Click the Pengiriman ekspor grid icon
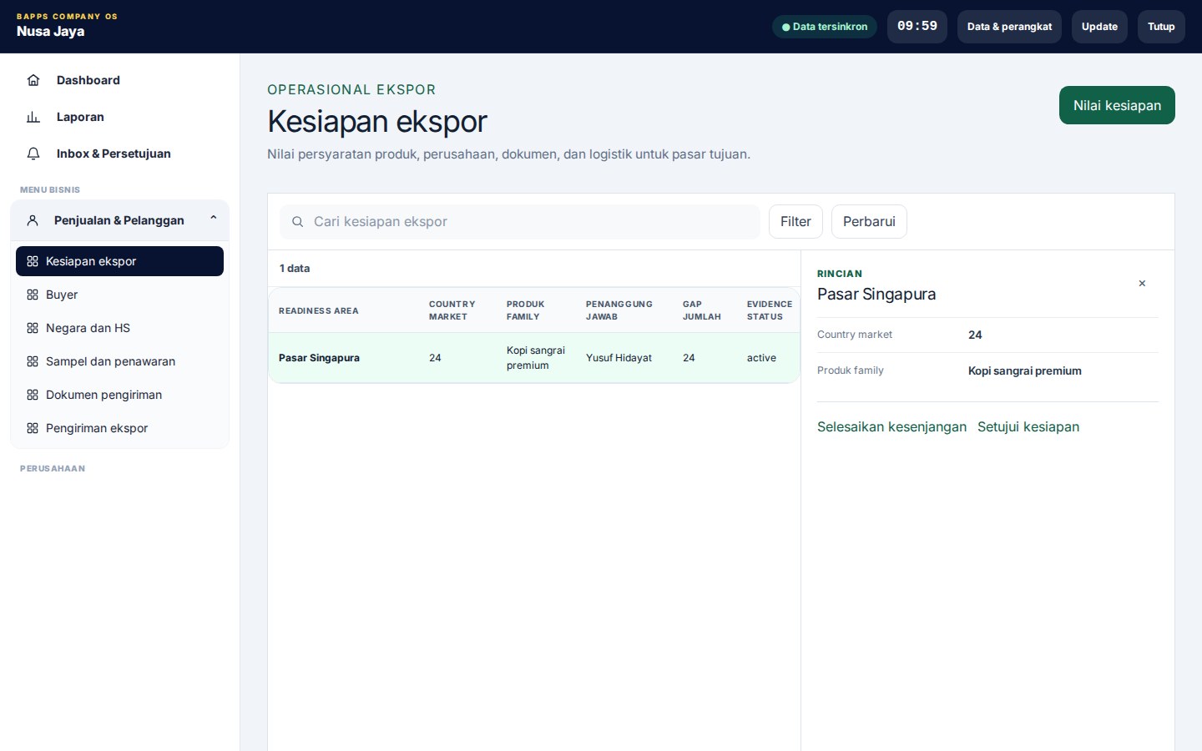 [33, 428]
